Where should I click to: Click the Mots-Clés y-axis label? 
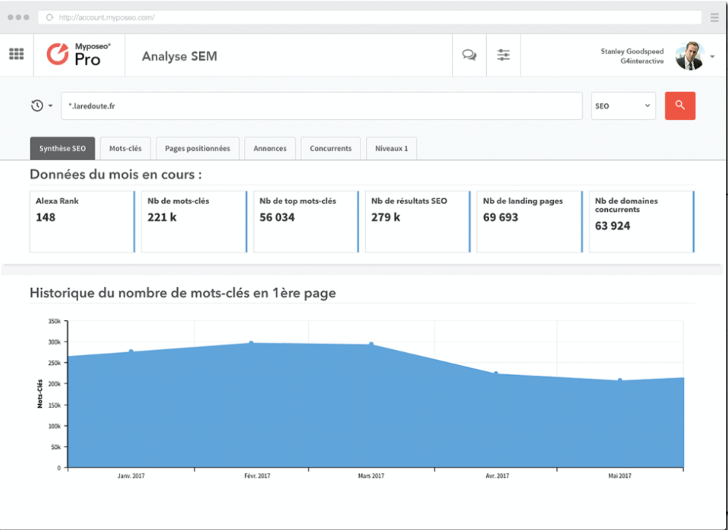pos(40,394)
